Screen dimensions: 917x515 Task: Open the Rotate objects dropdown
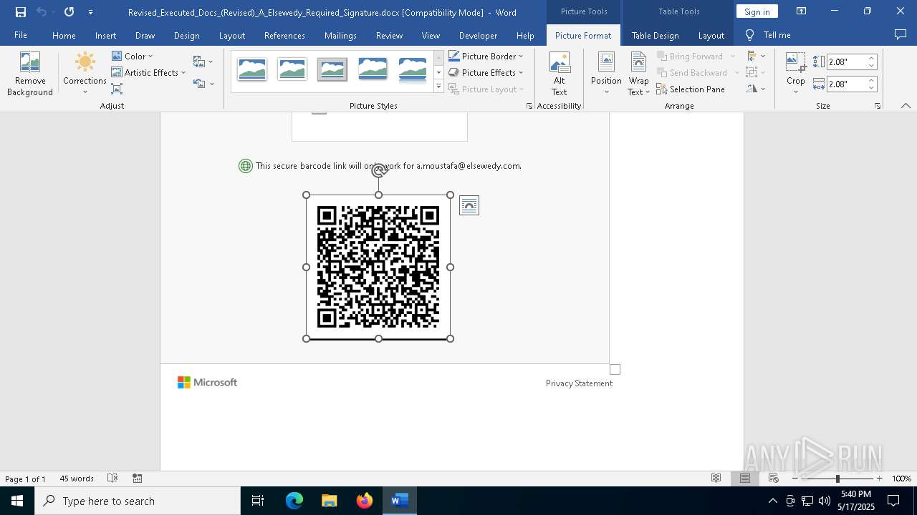pos(755,89)
